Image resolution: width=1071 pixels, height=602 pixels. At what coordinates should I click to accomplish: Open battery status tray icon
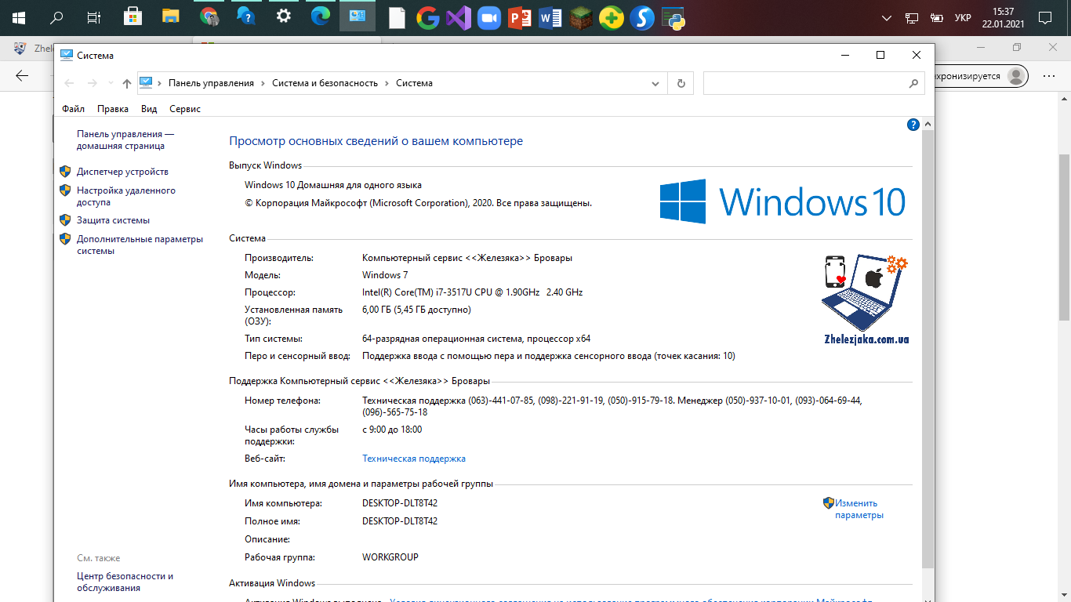pos(936,17)
